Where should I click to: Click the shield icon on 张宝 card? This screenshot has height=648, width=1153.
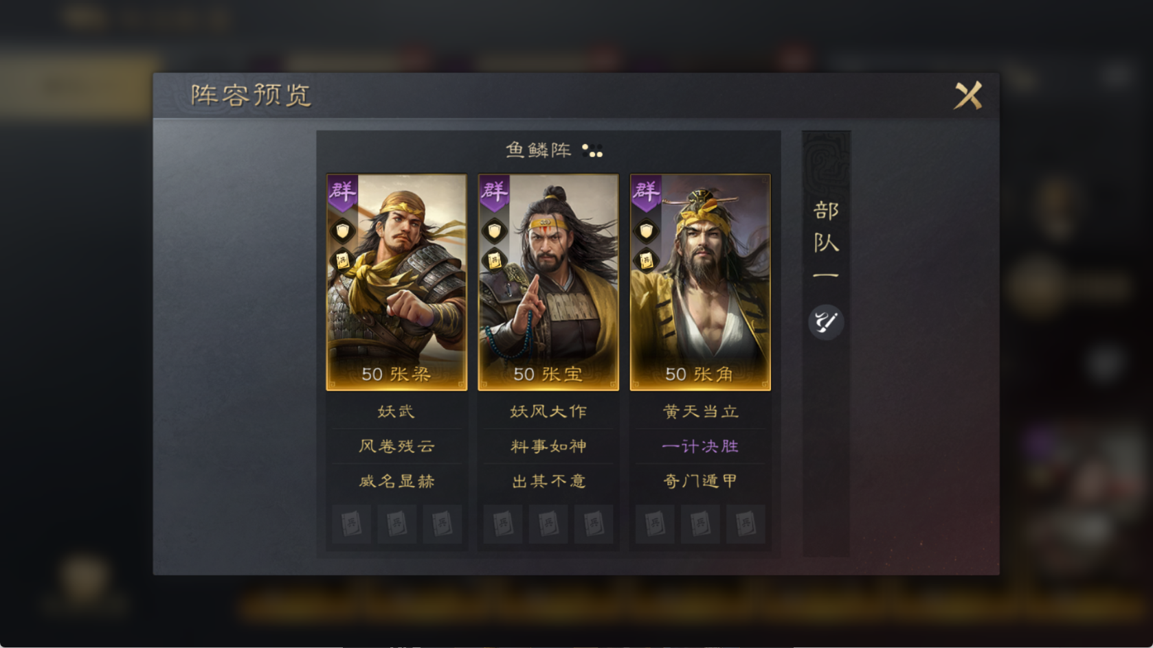point(494,231)
